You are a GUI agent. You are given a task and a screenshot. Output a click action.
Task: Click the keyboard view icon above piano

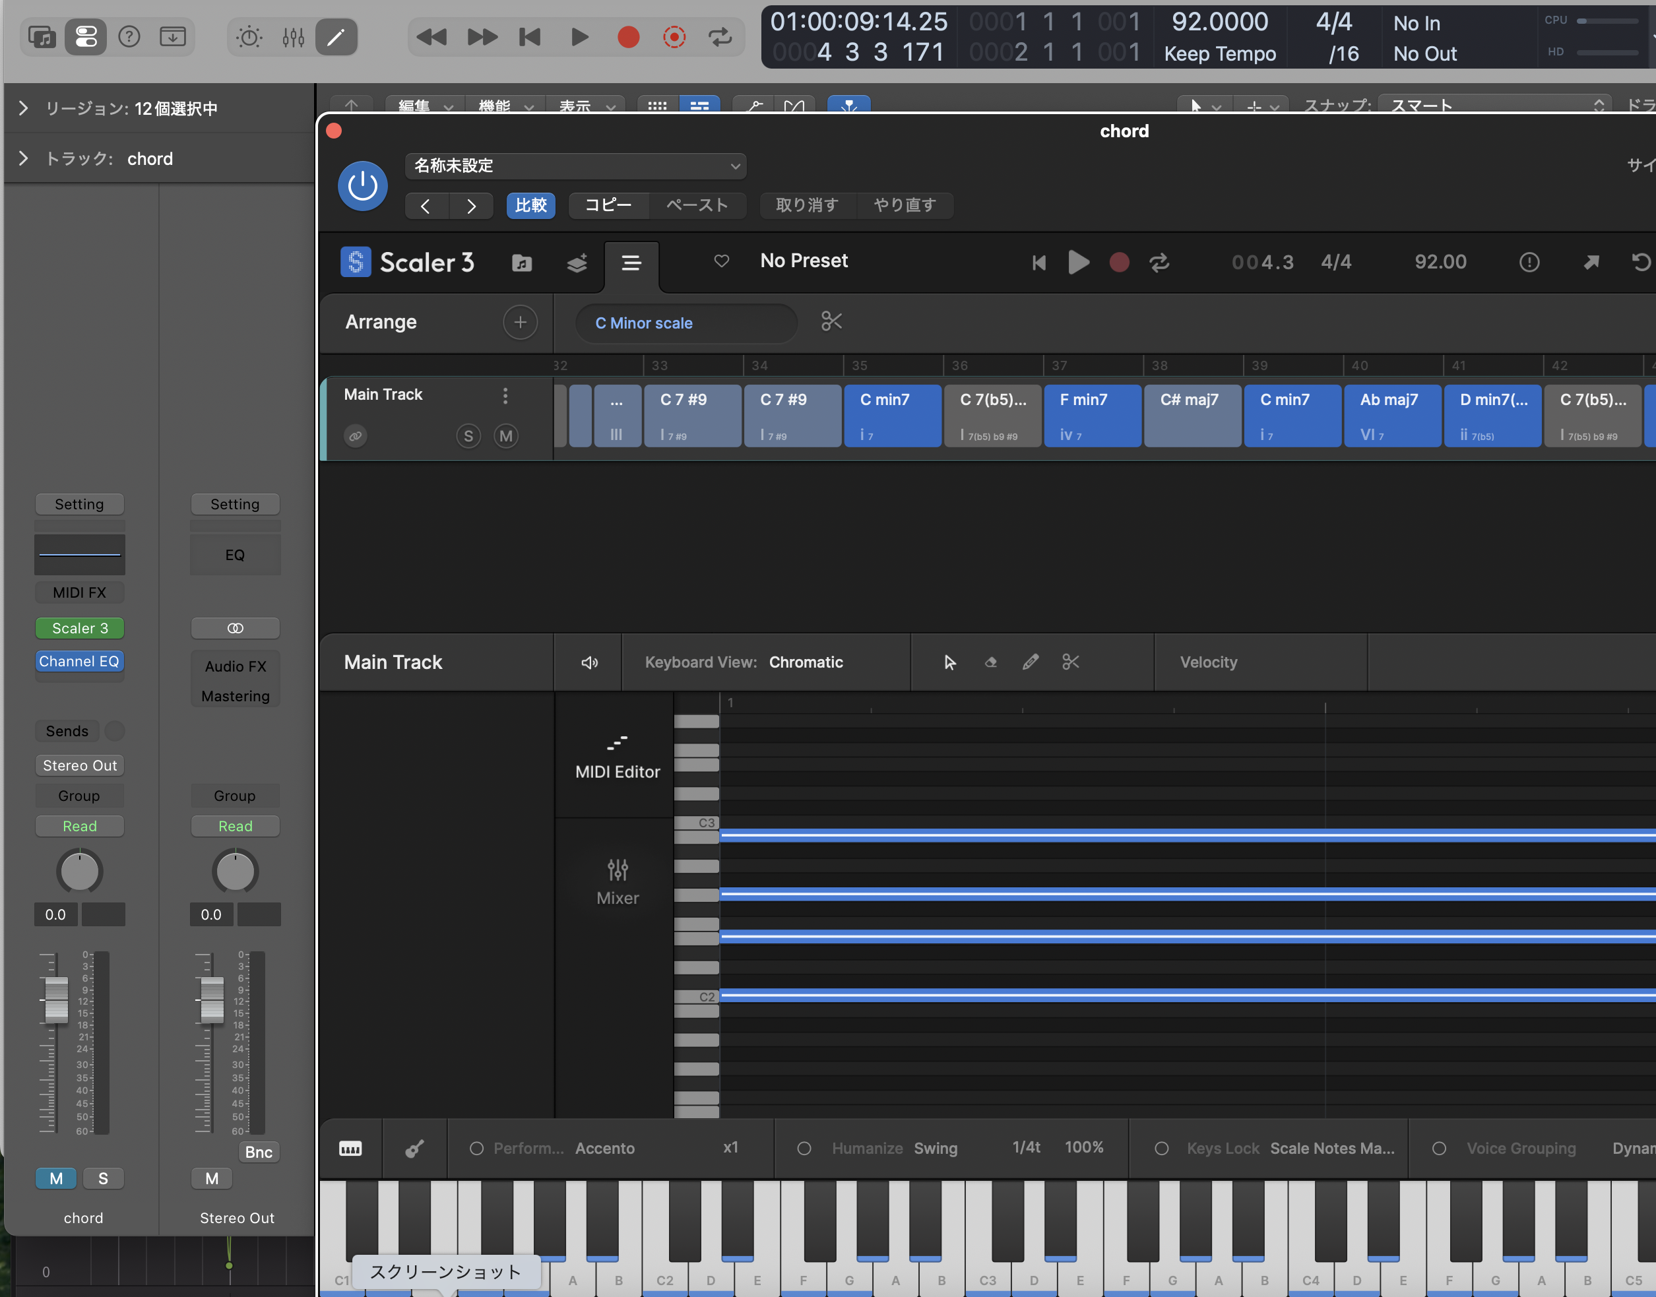[350, 1149]
